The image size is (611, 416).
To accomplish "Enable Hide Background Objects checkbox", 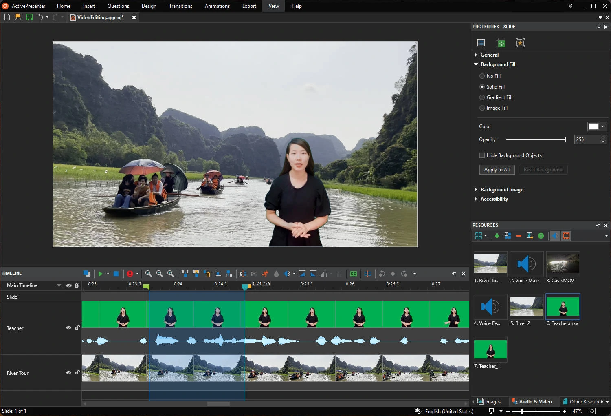I will pyautogui.click(x=482, y=155).
